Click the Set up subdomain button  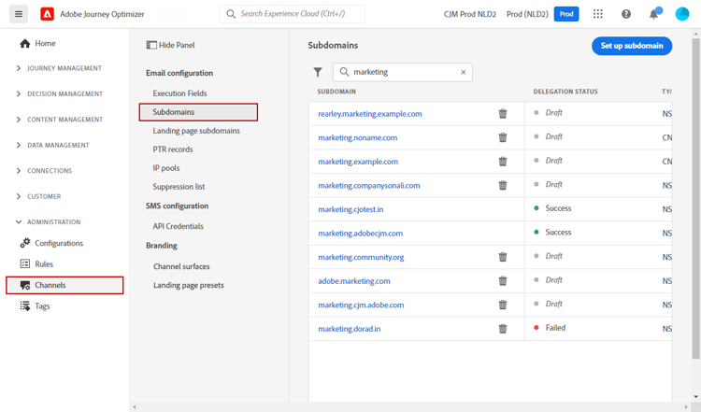(x=632, y=46)
